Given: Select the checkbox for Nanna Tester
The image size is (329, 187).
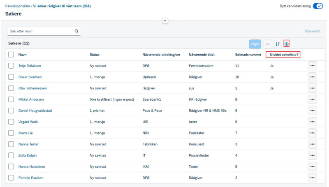Looking at the screenshot, I should 11,144.
